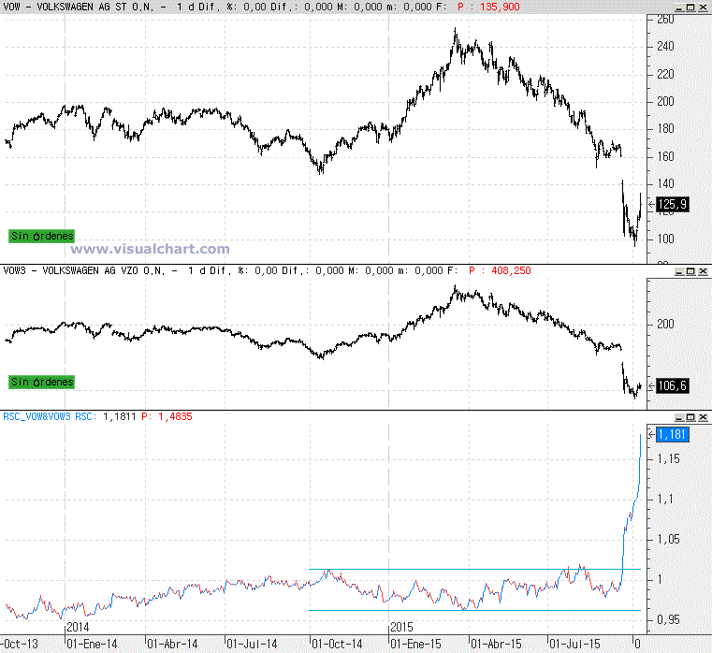Select RSC_VOW&VOW3 indicator label
712x653 pixels.
coord(36,416)
